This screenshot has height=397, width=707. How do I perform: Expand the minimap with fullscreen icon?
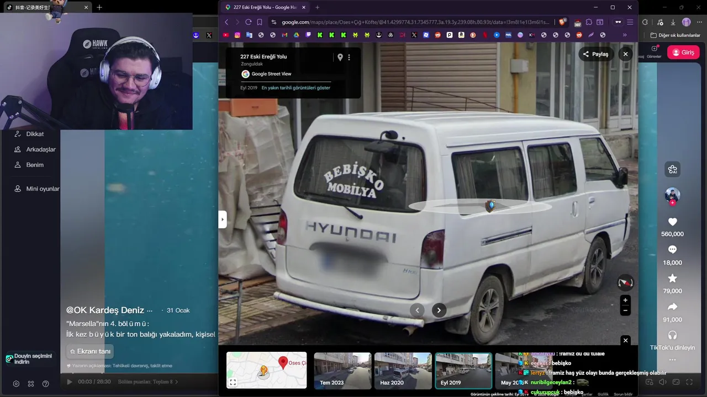233,382
